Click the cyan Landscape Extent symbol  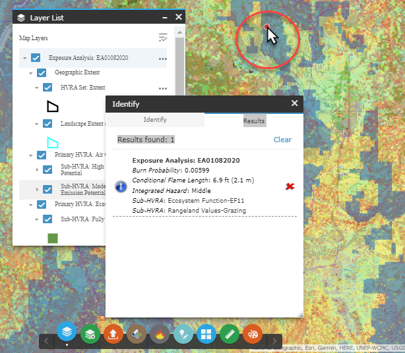pos(53,143)
